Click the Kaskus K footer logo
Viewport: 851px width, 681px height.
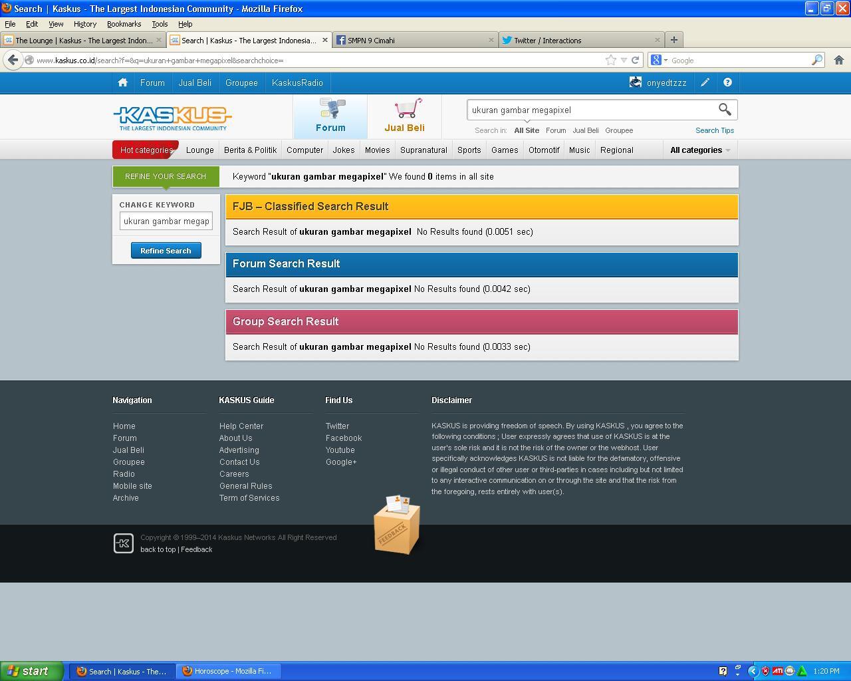point(124,543)
